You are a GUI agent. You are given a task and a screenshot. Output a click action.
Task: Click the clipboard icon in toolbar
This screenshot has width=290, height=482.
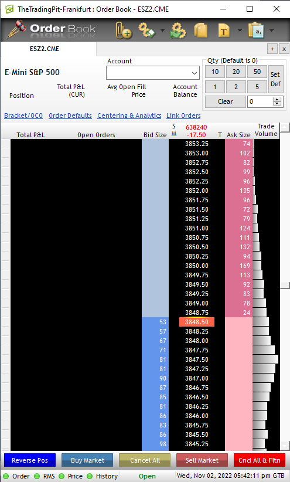coord(256,30)
